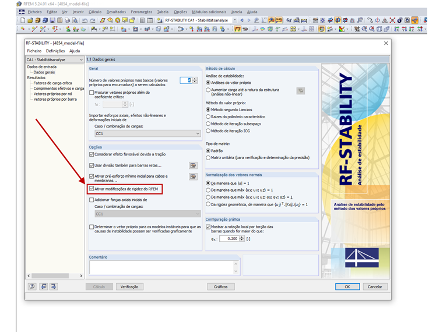Open the Ficheiro menu in RF-STABILITY dialog

(34, 51)
